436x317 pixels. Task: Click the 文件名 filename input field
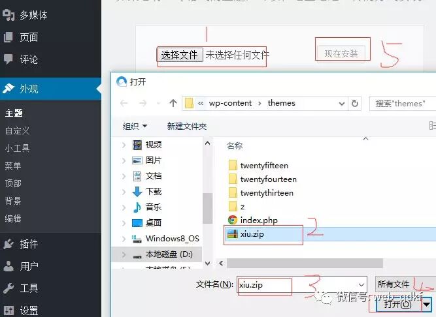(x=302, y=284)
